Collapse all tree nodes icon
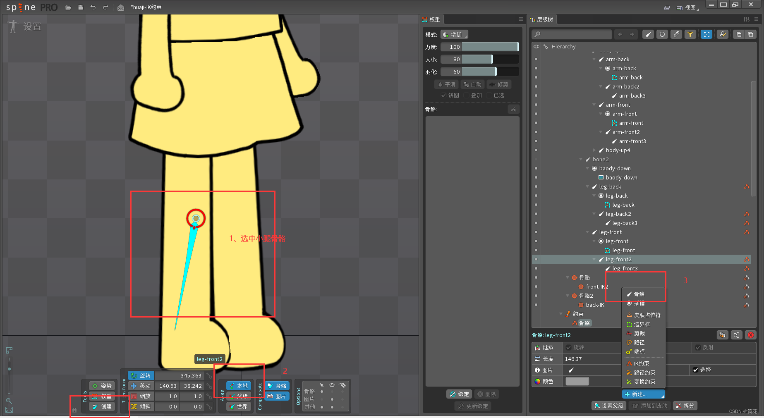 tap(739, 34)
